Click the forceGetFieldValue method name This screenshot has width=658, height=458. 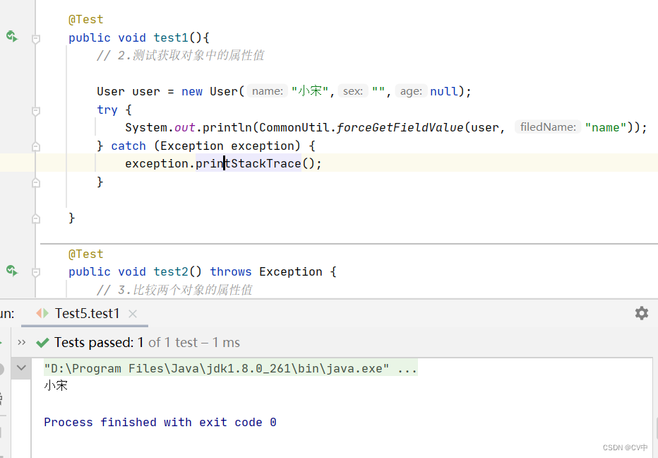pyautogui.click(x=400, y=127)
